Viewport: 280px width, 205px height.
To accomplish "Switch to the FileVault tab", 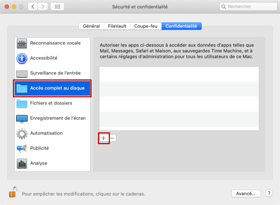I will point(117,26).
